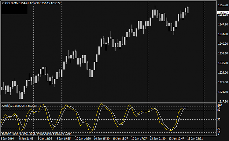The width and height of the screenshot is (229, 141).
Task: Click the 8 Jan 21:09 time label
Action: click(x=26, y=138)
